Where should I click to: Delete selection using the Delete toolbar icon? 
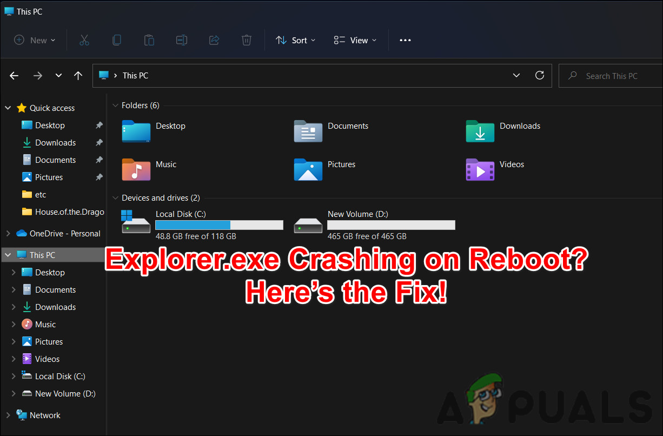(247, 40)
